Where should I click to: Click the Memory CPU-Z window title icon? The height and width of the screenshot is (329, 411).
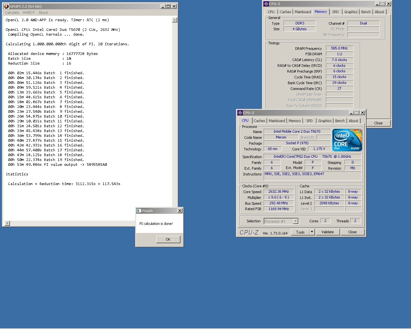pos(266,4)
